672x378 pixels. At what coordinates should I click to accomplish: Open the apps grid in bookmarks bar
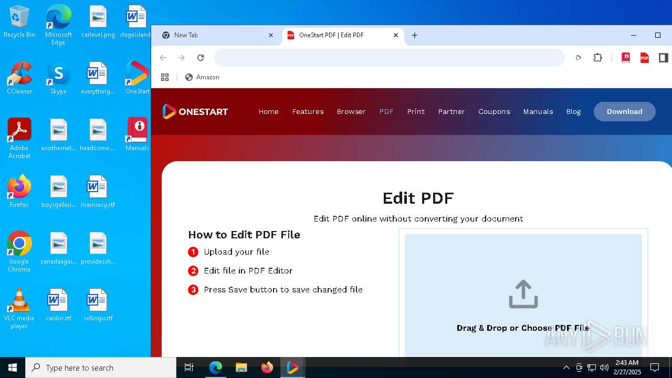[165, 77]
